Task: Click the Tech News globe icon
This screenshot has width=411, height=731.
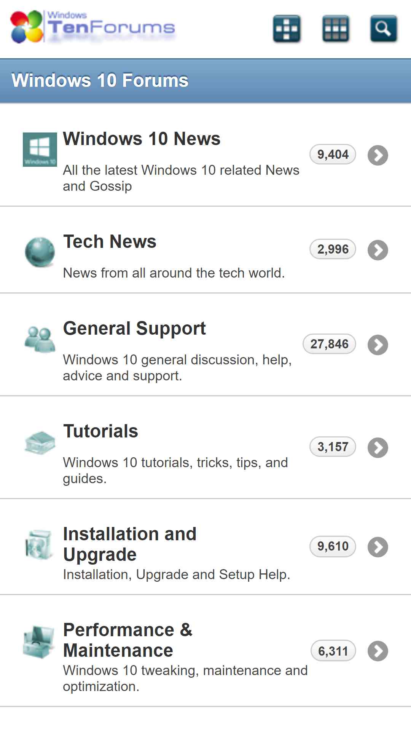Action: pos(40,252)
